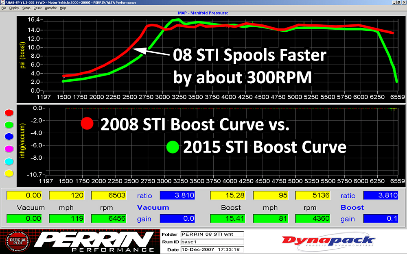Click the yellow Vacuum mph value 120
This screenshot has height=254, width=407.
coord(66,195)
